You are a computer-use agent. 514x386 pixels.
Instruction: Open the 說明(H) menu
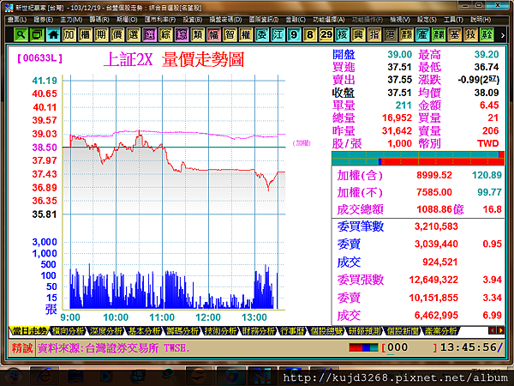pos(481,20)
